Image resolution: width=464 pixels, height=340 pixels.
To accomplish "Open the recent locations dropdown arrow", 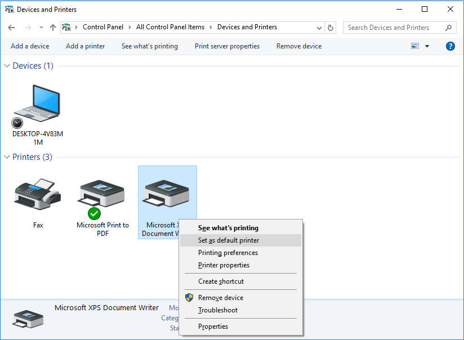I will pyautogui.click(x=41, y=28).
